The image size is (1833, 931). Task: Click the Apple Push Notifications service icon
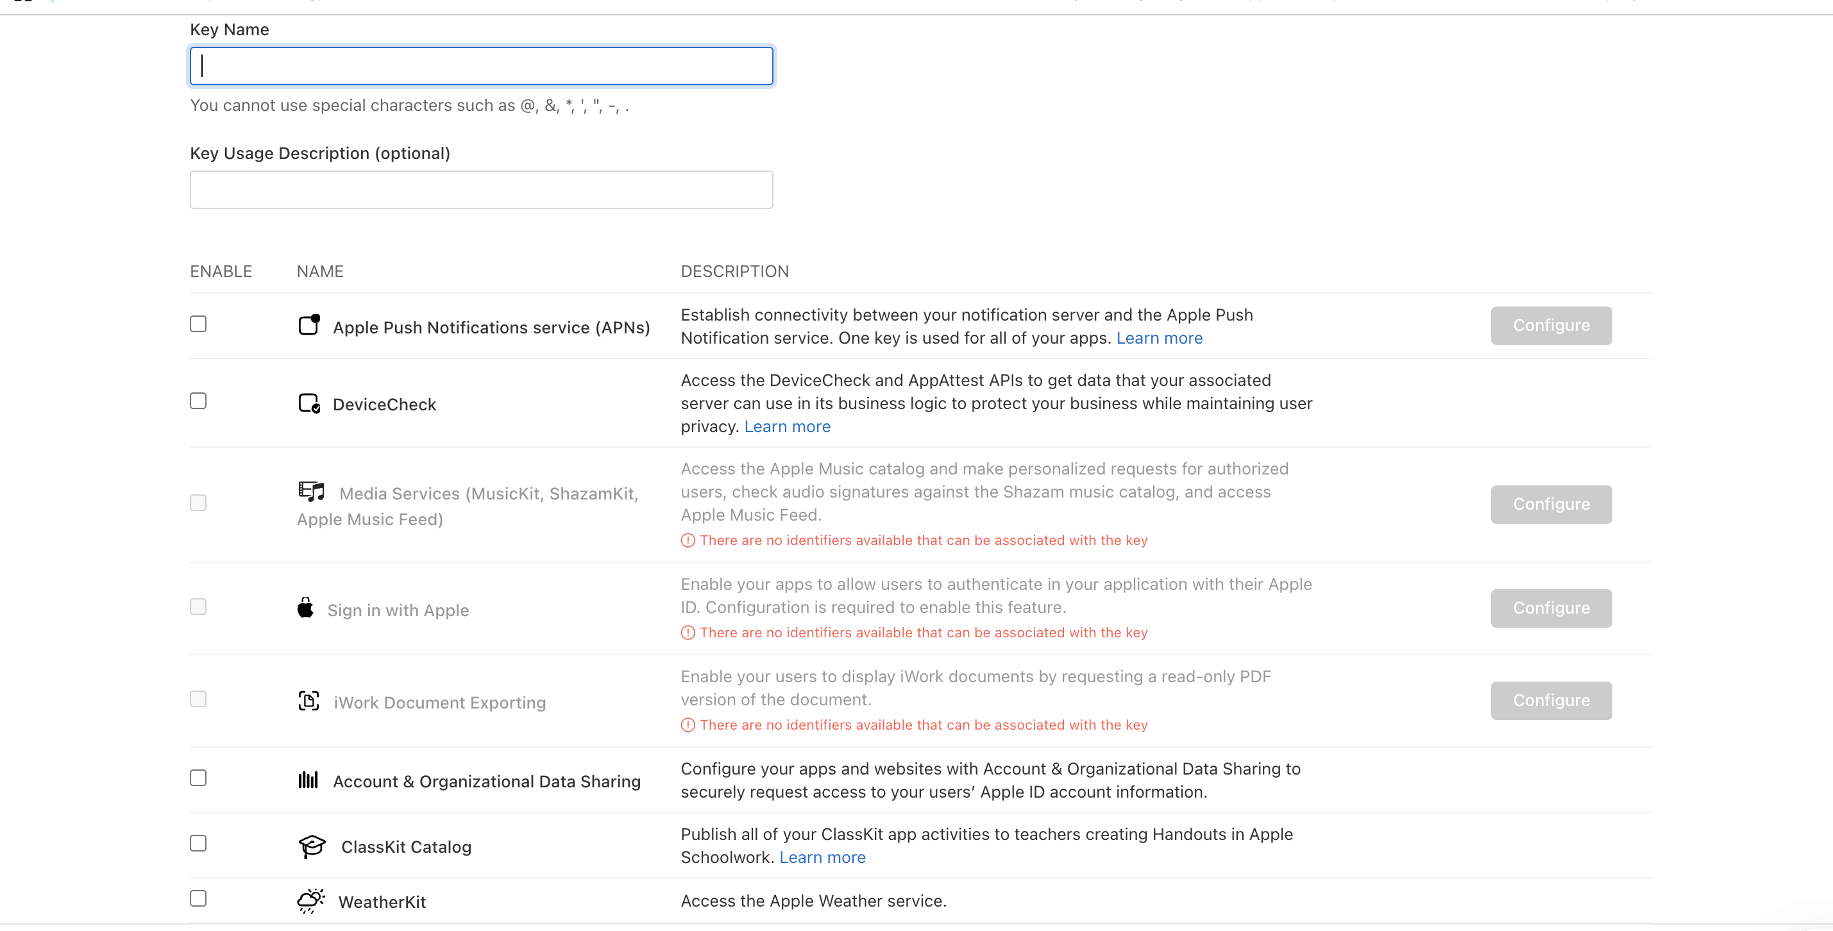click(309, 325)
